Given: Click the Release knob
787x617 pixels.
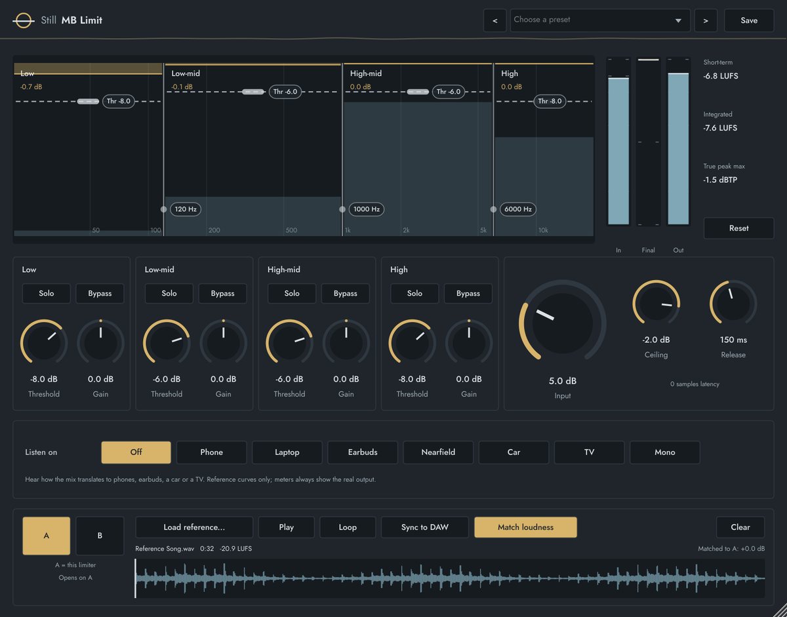Looking at the screenshot, I should [733, 304].
